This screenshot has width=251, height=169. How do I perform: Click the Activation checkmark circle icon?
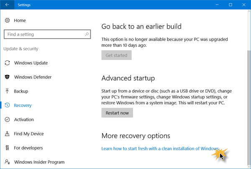coord(7,120)
